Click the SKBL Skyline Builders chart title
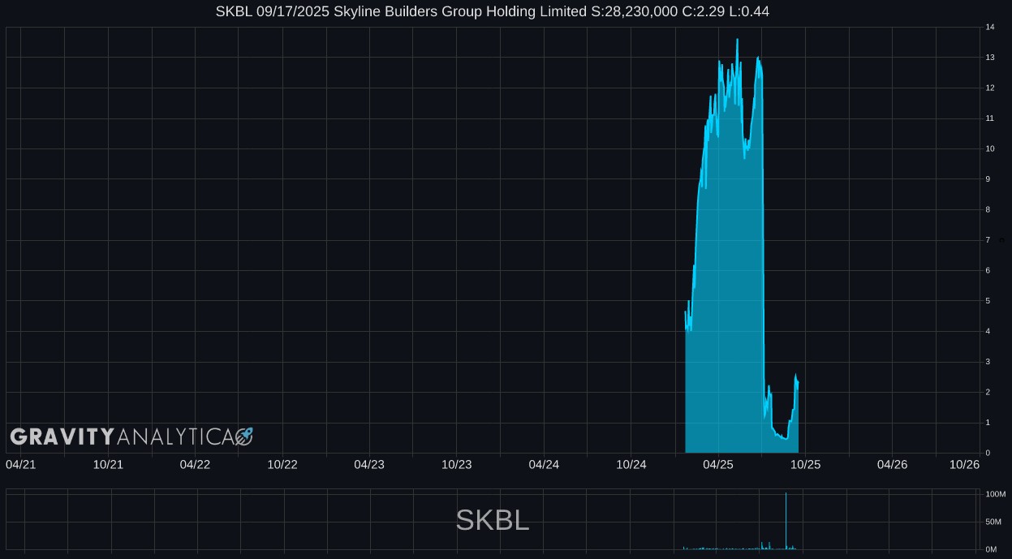The height and width of the screenshot is (559, 1012). click(492, 11)
